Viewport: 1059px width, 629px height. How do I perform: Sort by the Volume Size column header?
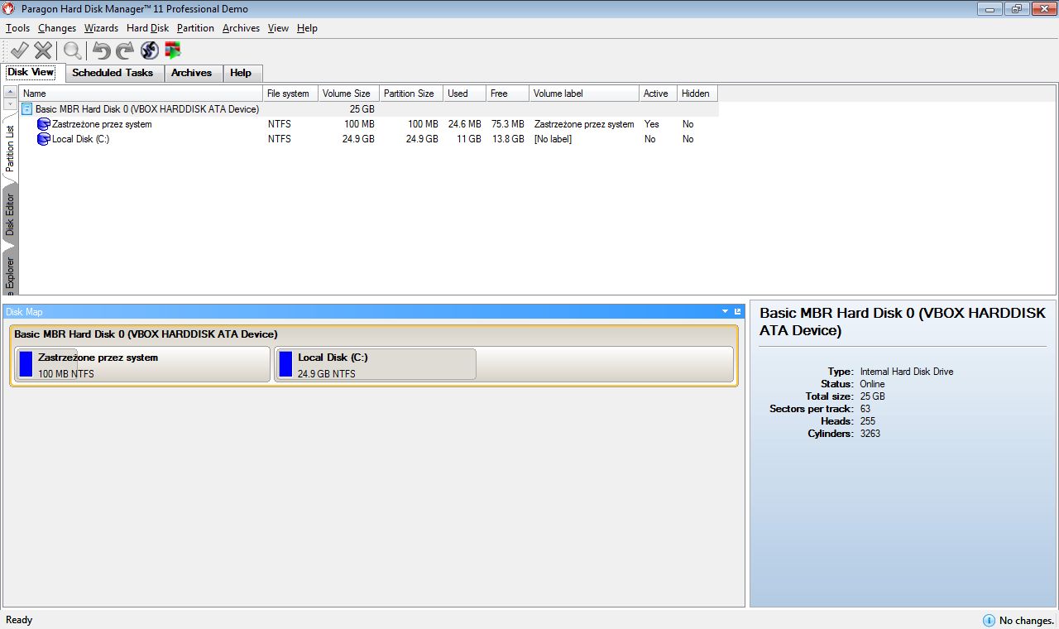(348, 94)
